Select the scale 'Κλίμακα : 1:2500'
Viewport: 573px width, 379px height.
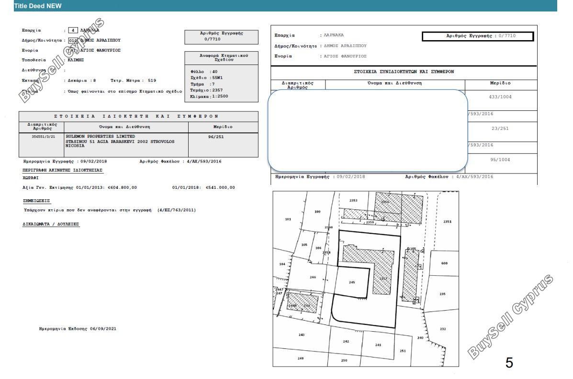(x=209, y=96)
